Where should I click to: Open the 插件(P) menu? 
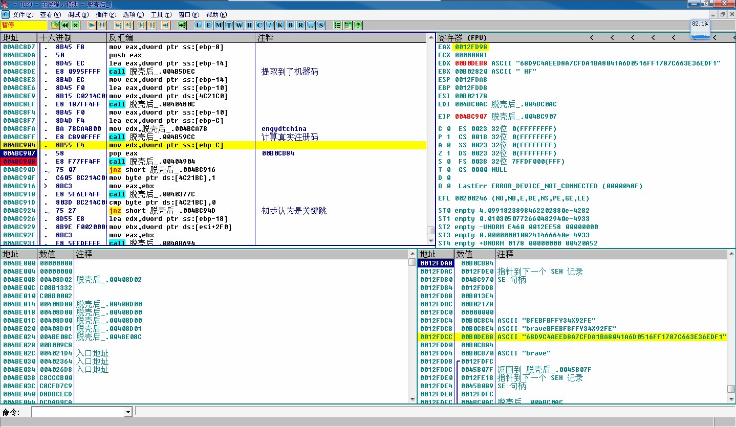(106, 15)
